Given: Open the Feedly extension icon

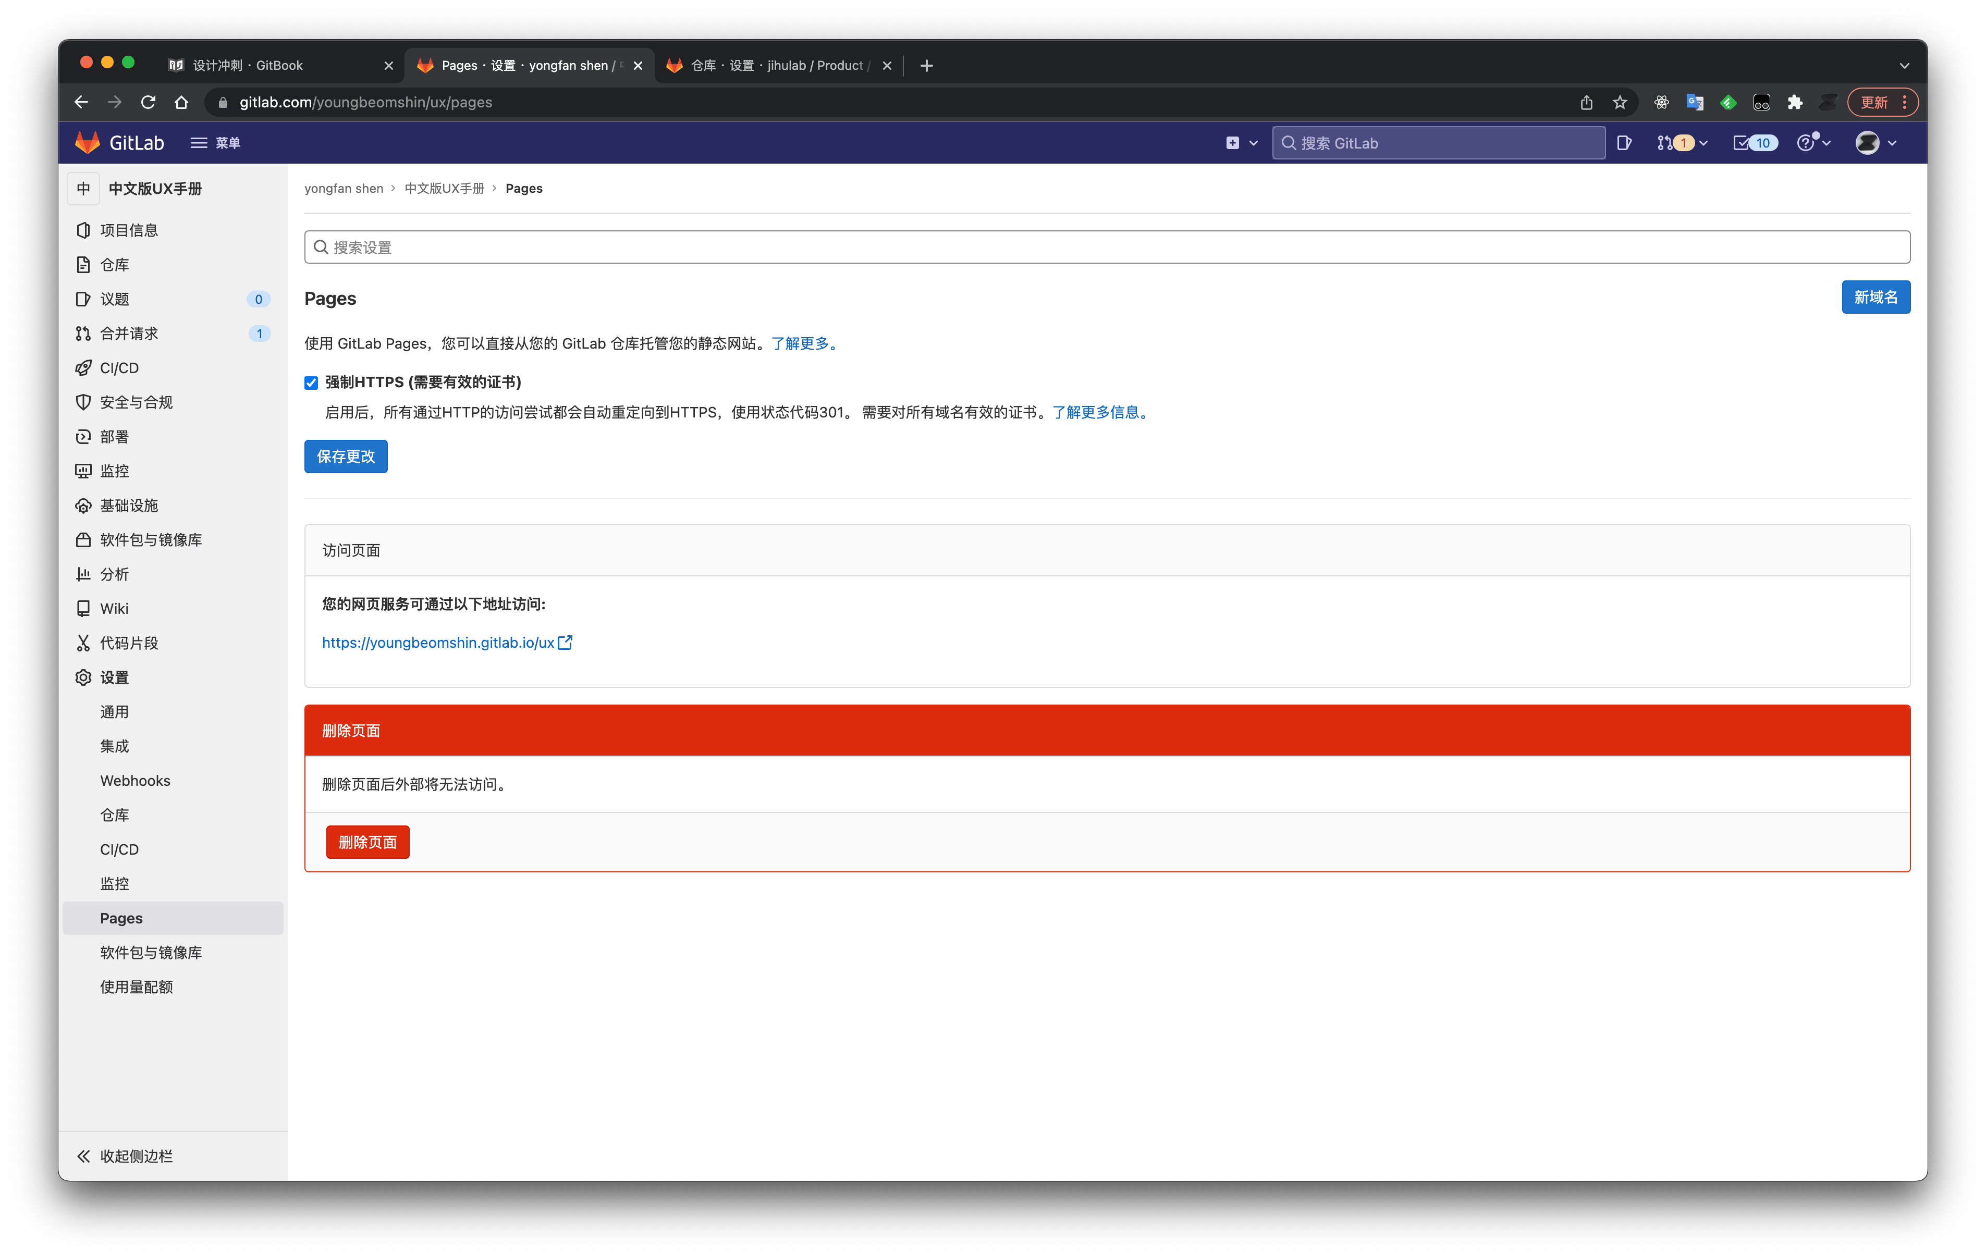Looking at the screenshot, I should (1728, 102).
